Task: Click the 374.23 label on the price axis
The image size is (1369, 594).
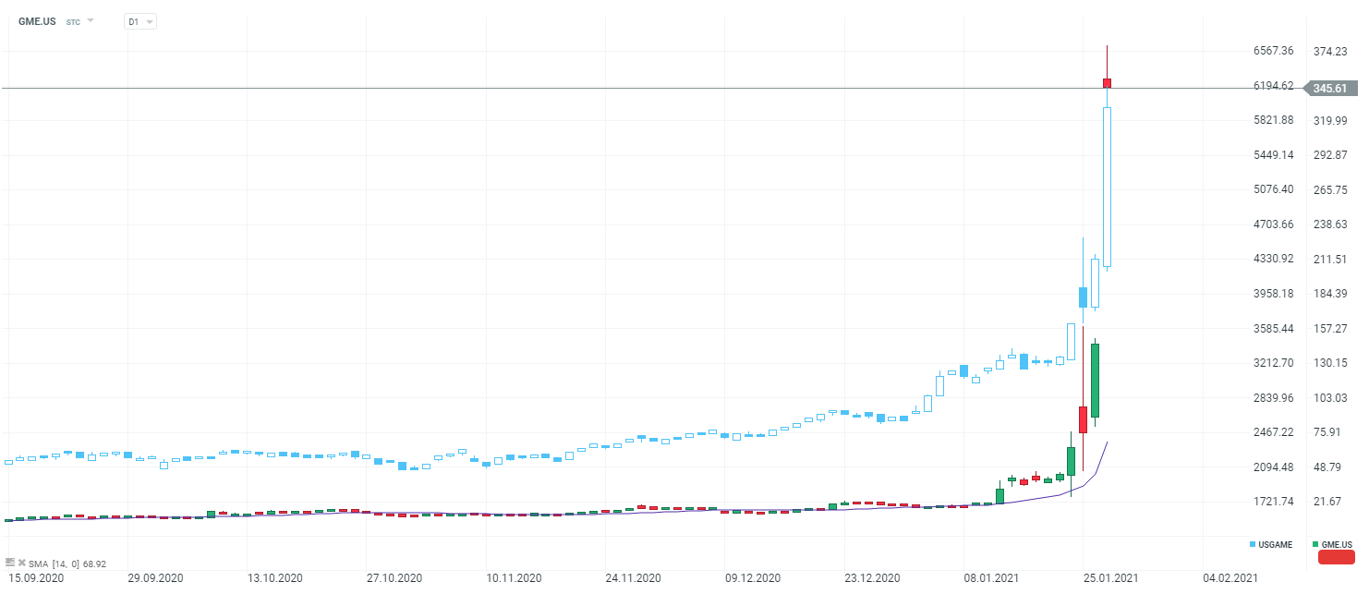Action: (1330, 51)
